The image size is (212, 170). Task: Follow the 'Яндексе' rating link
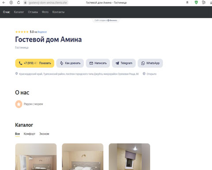pyautogui.click(x=42, y=32)
